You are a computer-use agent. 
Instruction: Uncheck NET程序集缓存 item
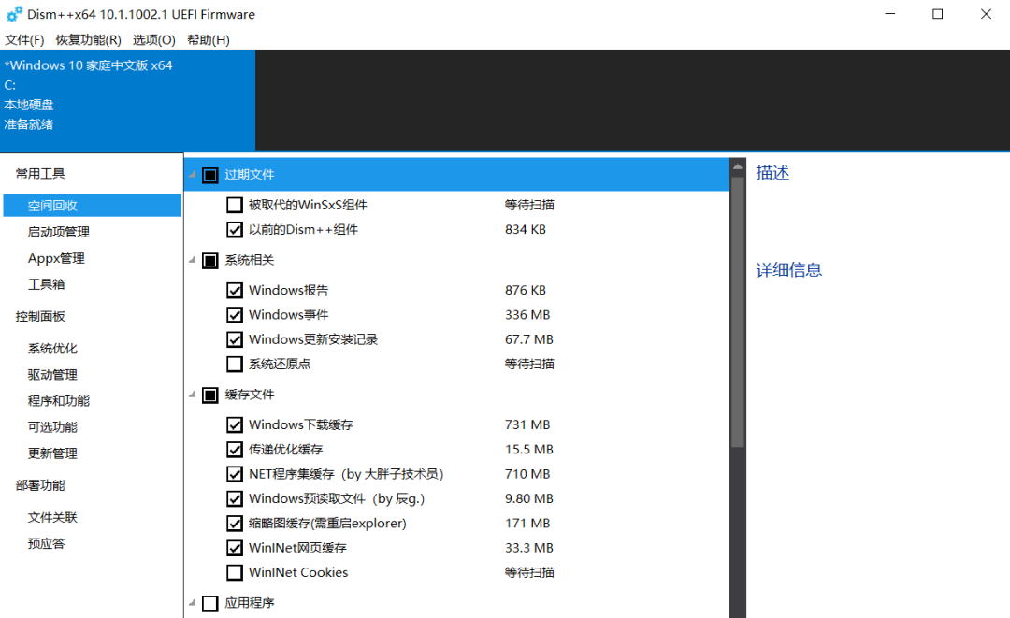(x=235, y=474)
